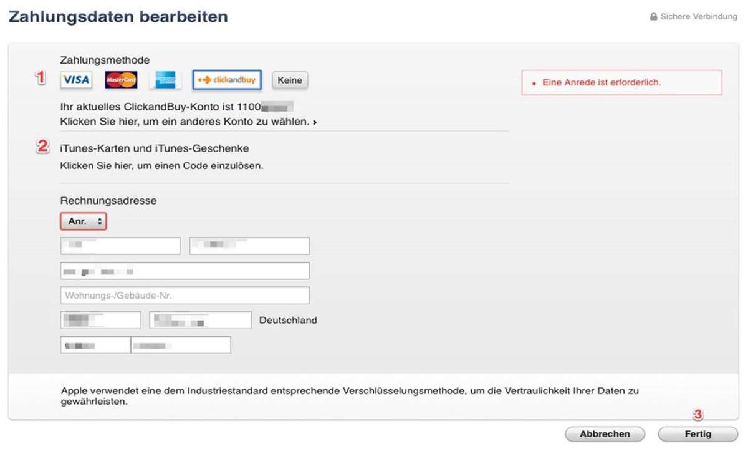The height and width of the screenshot is (449, 748).
Task: Click the phone area code field
Action: pyautogui.click(x=95, y=345)
